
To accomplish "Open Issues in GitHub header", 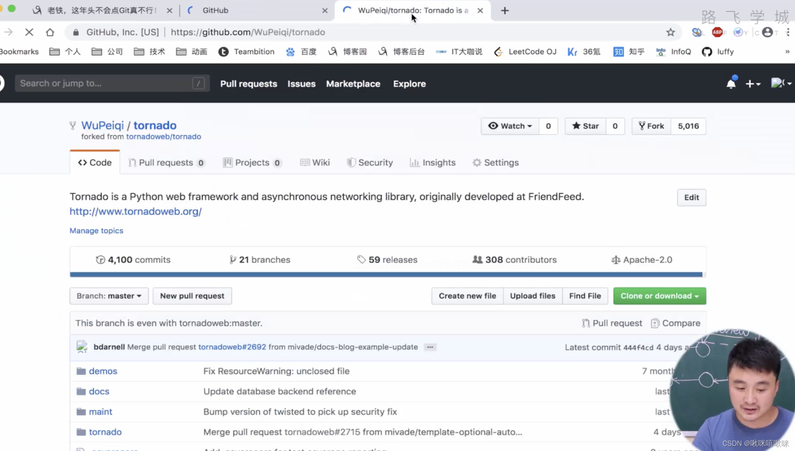I will pos(301,84).
